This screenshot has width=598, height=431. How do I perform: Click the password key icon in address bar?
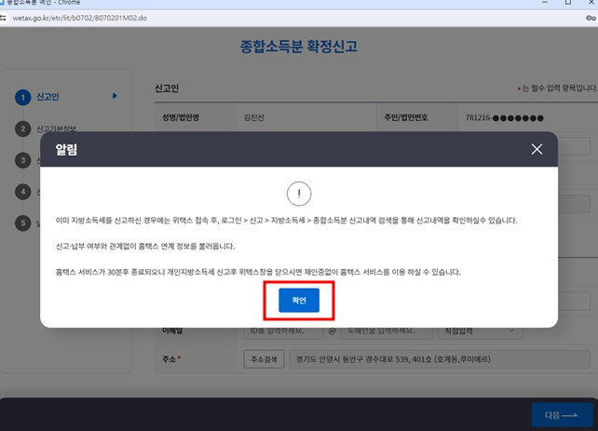[x=591, y=18]
